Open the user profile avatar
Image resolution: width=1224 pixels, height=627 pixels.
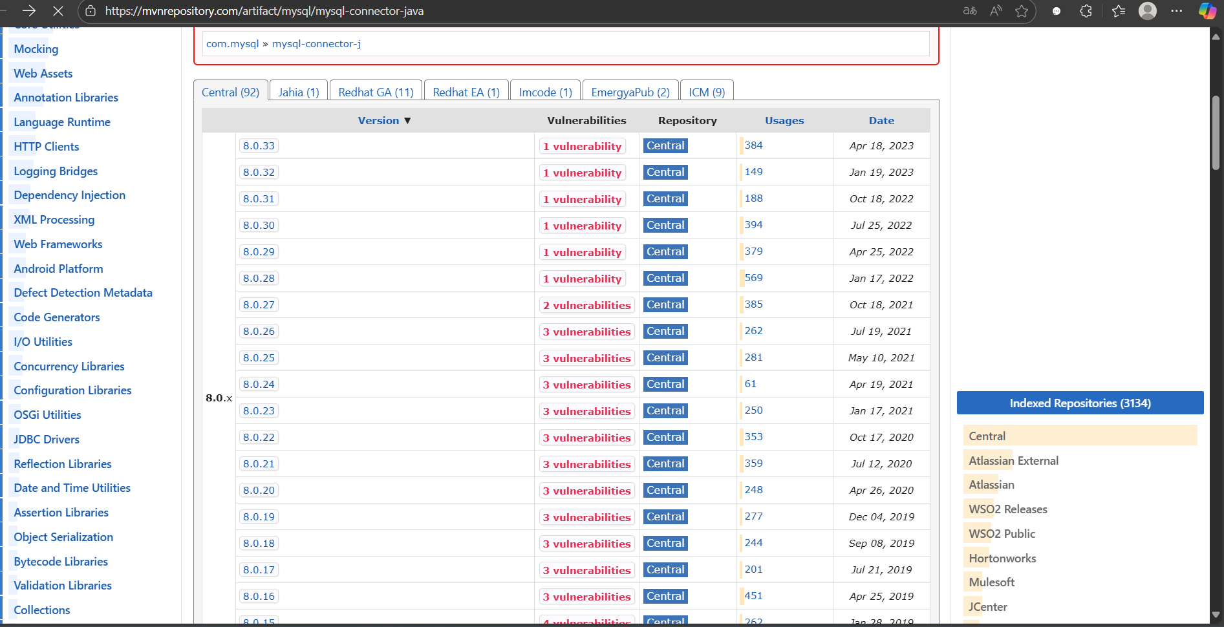coord(1148,11)
